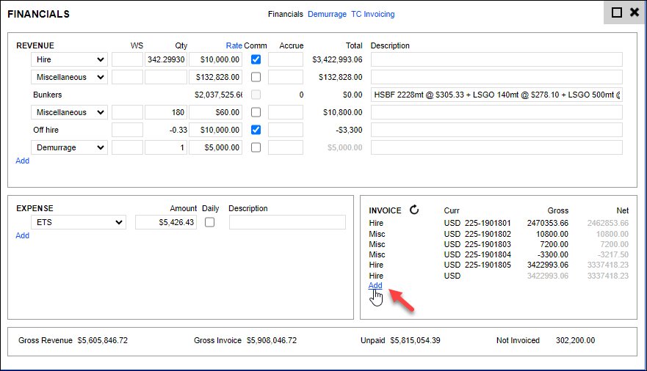Viewport: 647px width, 371px height.
Task: Open the Hire revenue type dropdown
Action: (x=69, y=59)
